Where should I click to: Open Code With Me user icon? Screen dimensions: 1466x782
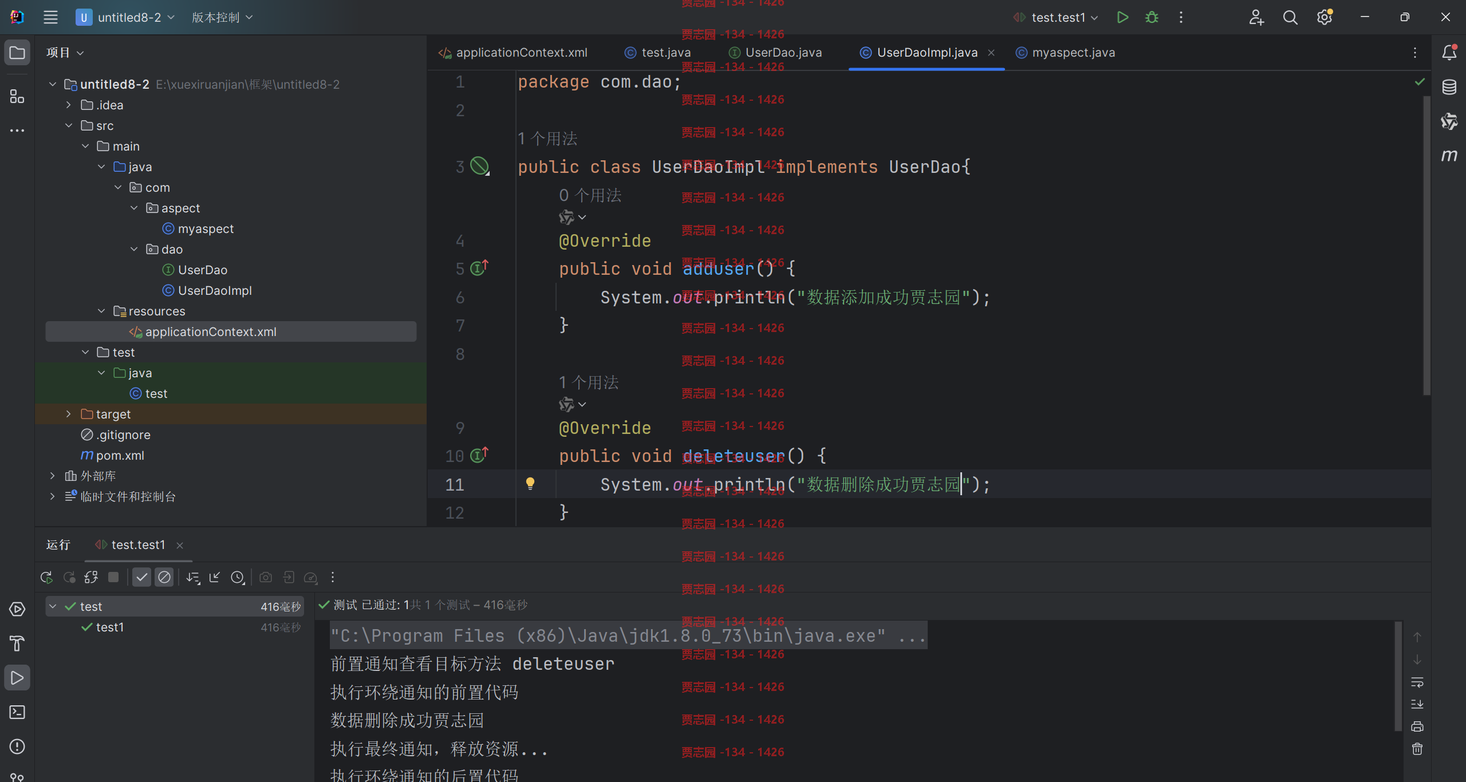[x=1256, y=17]
